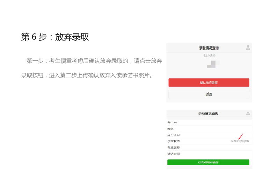Viewport: 277px width, 195px height.
Task: Click the user profile icon in lower panel
Action: click(248, 113)
